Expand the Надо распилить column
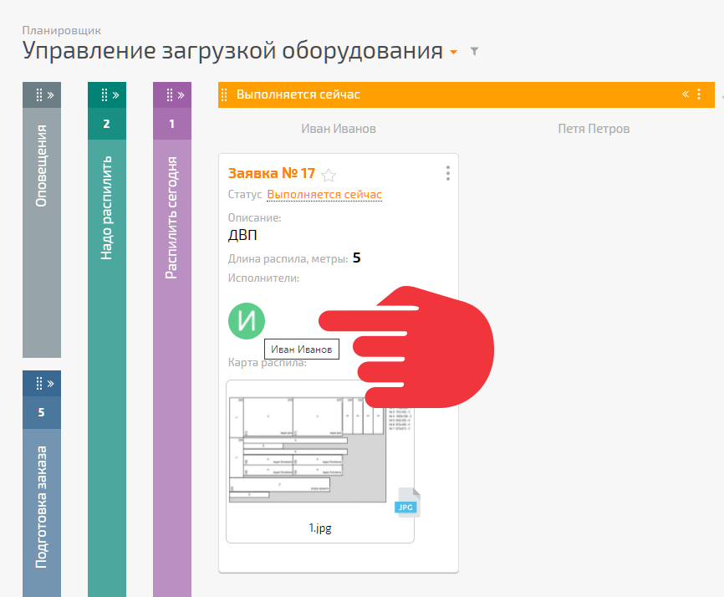Image resolution: width=724 pixels, height=597 pixels. pyautogui.click(x=115, y=95)
